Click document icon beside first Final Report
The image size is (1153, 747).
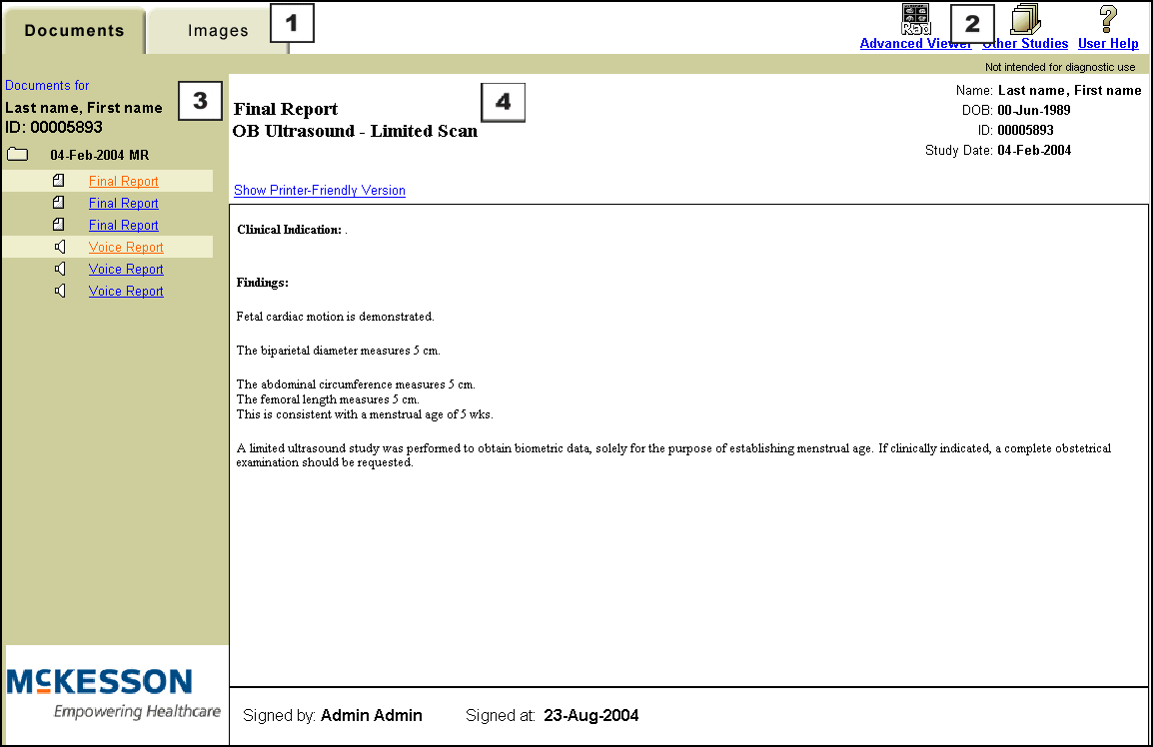[x=59, y=181]
